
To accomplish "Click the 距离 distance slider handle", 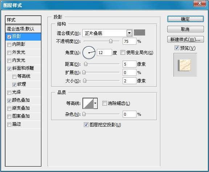I will pyautogui.click(x=85, y=64).
